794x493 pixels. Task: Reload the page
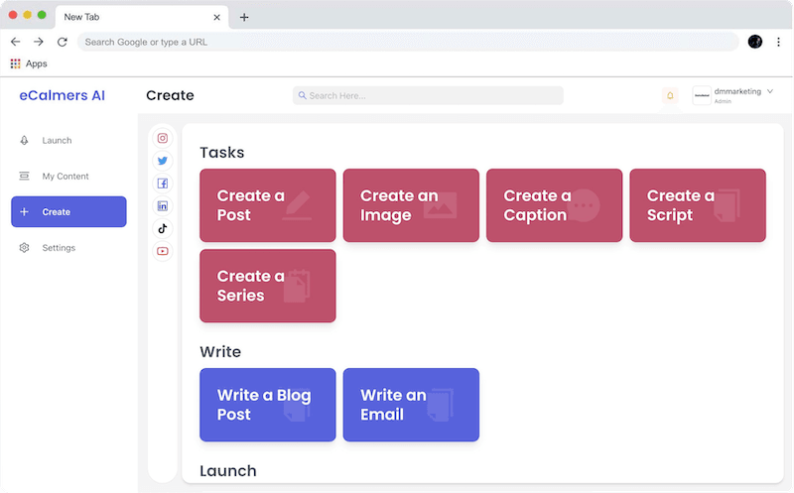[63, 42]
